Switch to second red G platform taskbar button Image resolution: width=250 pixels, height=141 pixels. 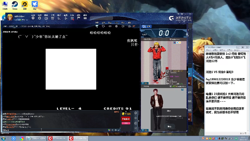pos(78,138)
